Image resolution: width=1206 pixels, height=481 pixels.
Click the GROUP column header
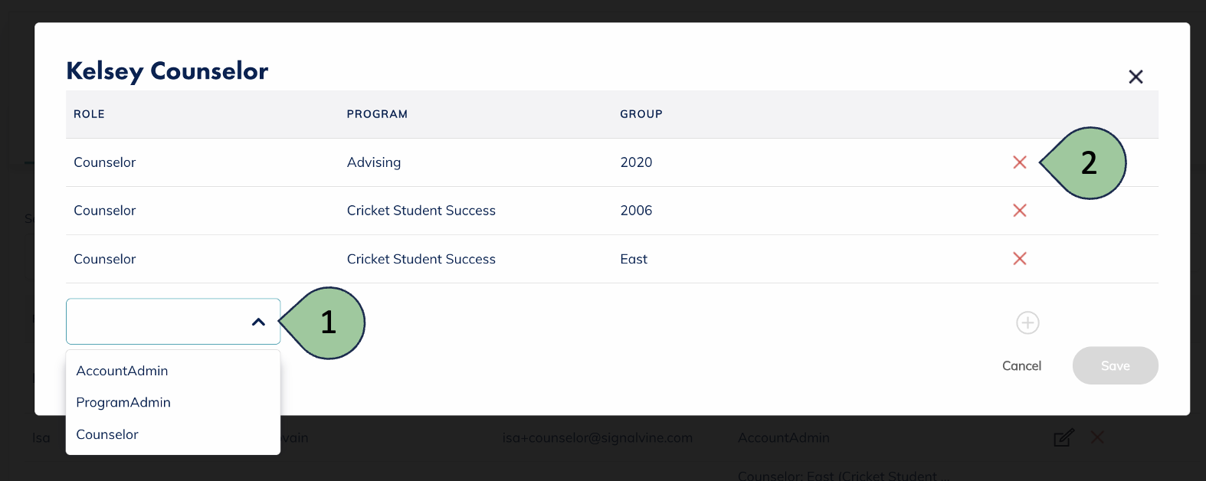pyautogui.click(x=641, y=114)
